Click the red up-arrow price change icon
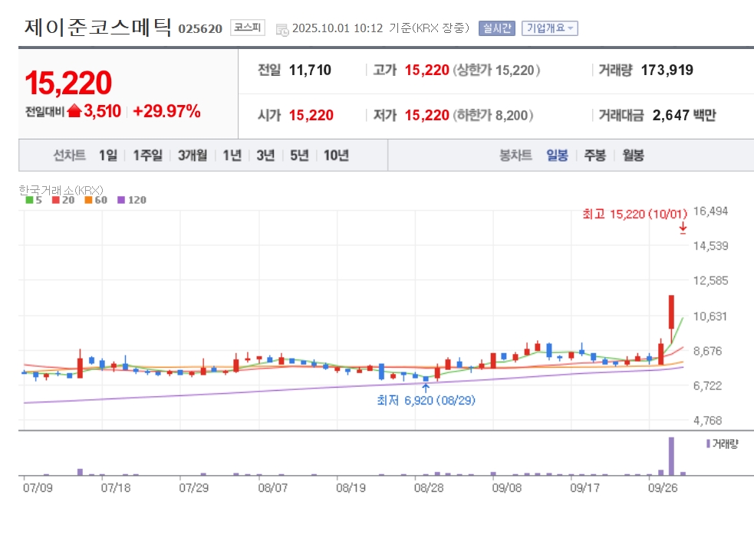The image size is (754, 534). (x=74, y=111)
